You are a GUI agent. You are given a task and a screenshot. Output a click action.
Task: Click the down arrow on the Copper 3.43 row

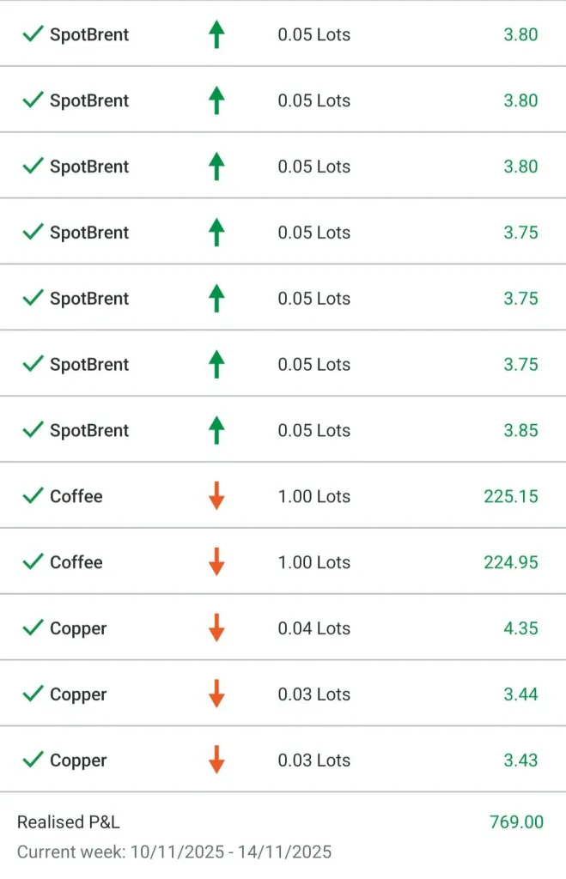(216, 760)
